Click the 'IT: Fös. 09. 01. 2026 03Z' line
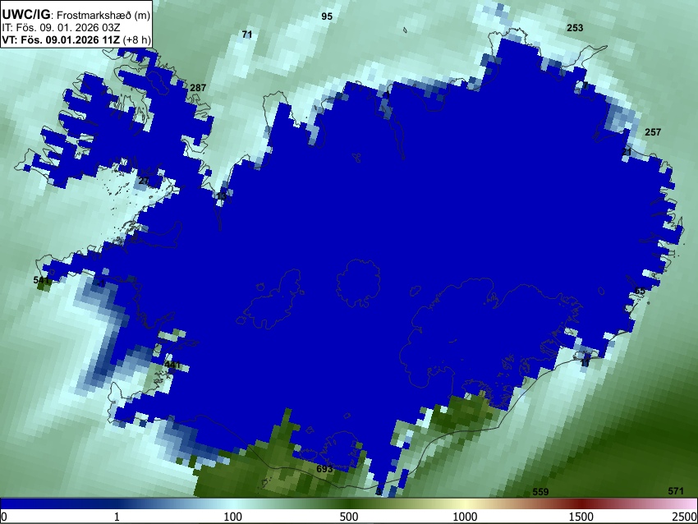Image resolution: width=698 pixels, height=524 pixels. tap(61, 28)
